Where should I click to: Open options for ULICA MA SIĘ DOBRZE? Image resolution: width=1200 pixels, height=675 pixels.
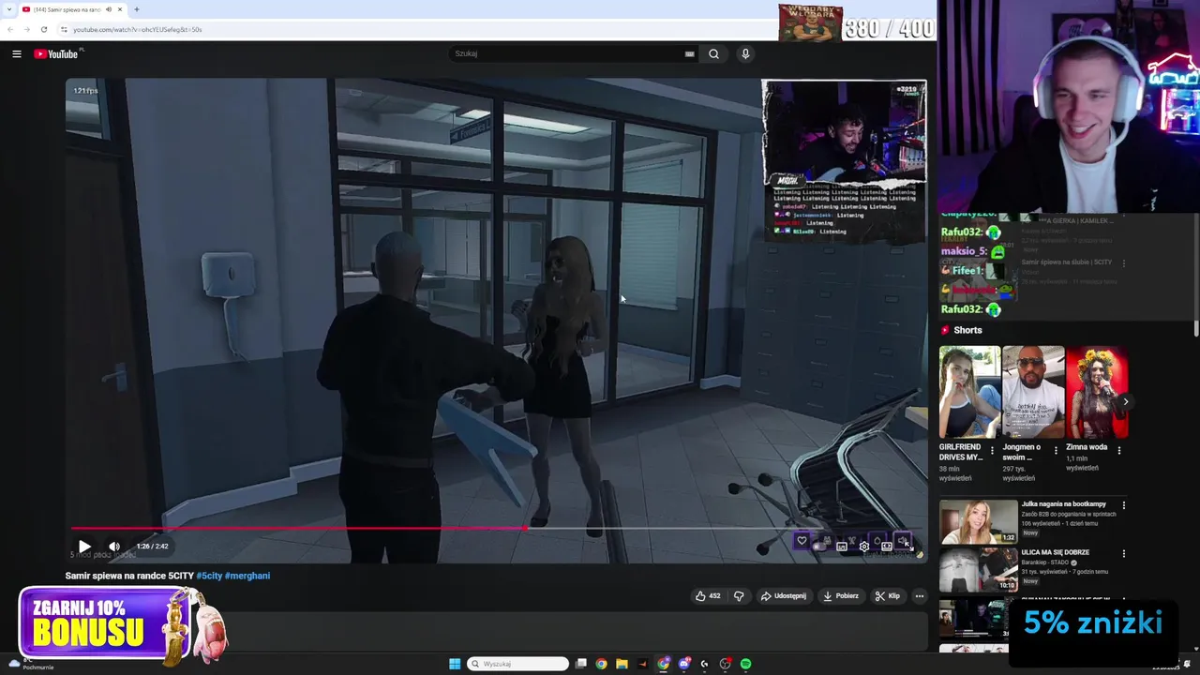point(1123,554)
